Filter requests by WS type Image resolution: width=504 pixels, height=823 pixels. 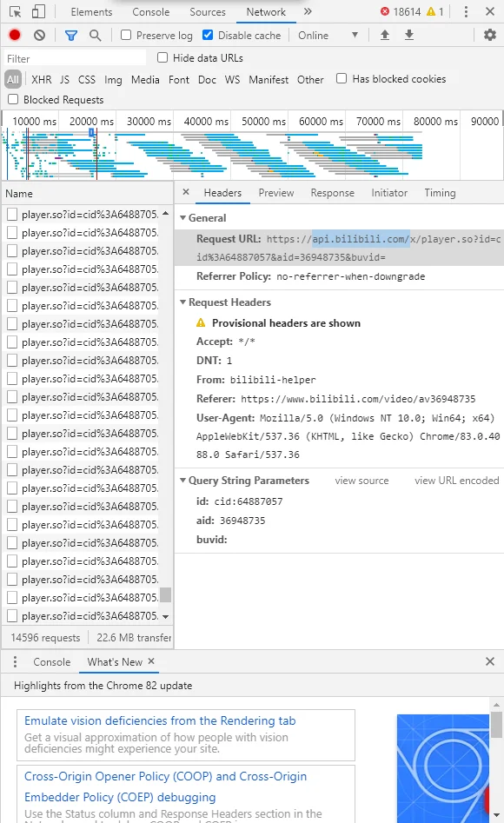232,79
